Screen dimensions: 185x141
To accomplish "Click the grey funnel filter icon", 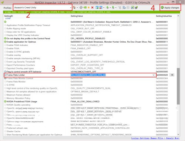I will coord(120,7).
